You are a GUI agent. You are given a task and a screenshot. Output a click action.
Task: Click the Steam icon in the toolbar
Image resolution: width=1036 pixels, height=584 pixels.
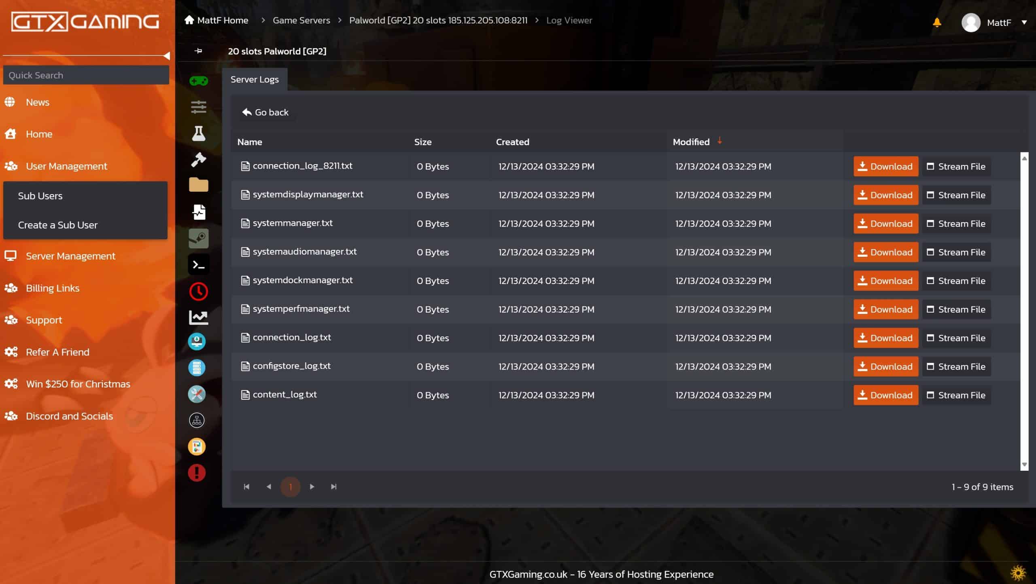198,239
